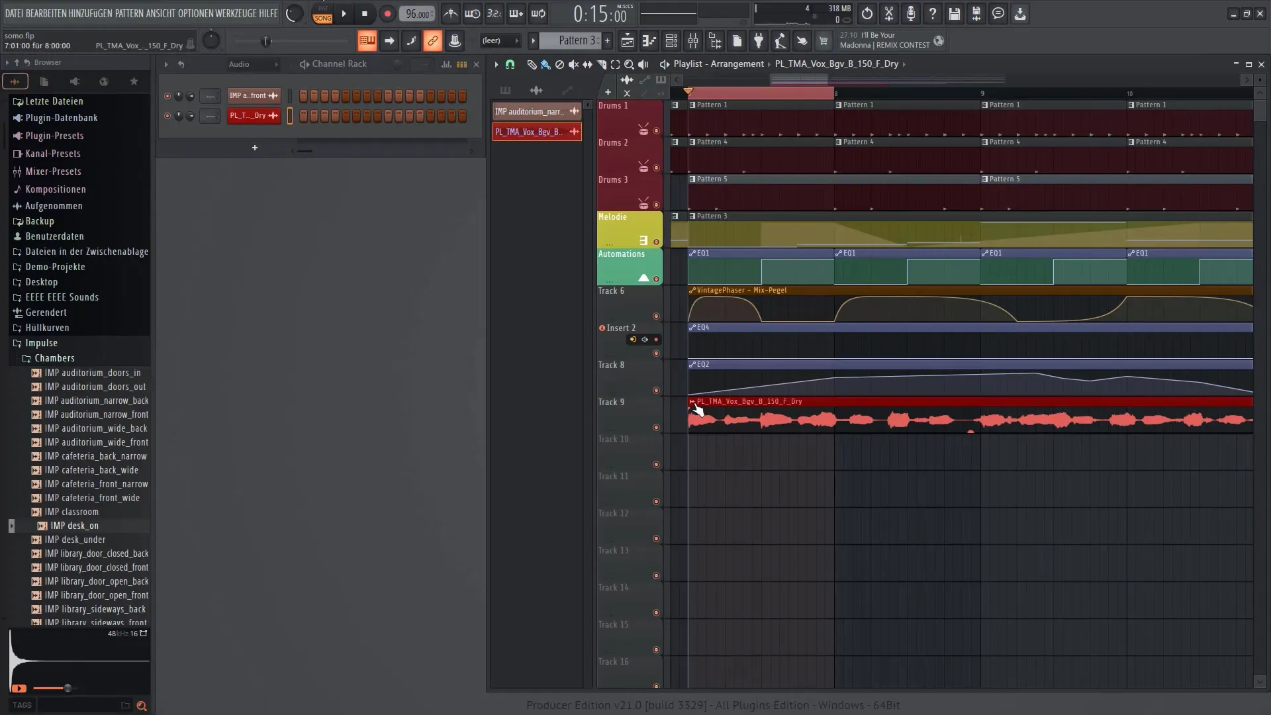Open the Pattern 3 selector dropdown
This screenshot has width=1271, height=715.
(570, 40)
